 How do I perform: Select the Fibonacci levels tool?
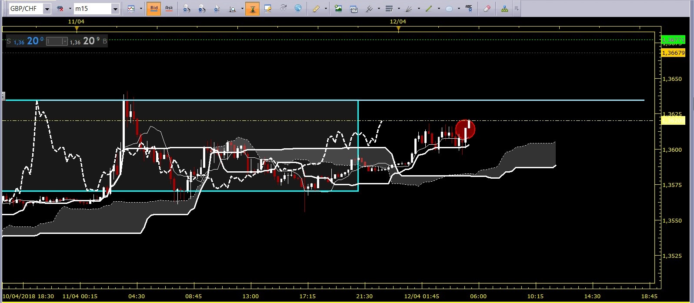click(x=389, y=8)
